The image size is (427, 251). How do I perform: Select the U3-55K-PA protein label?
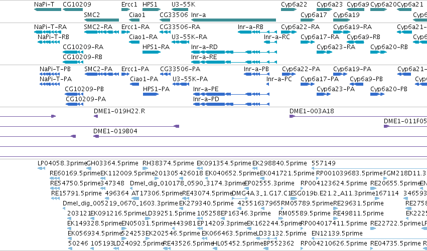190,79
